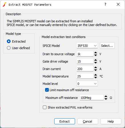The image size is (125, 128).
Task: Decrease Drain current using down arrow
Action: point(96,70)
